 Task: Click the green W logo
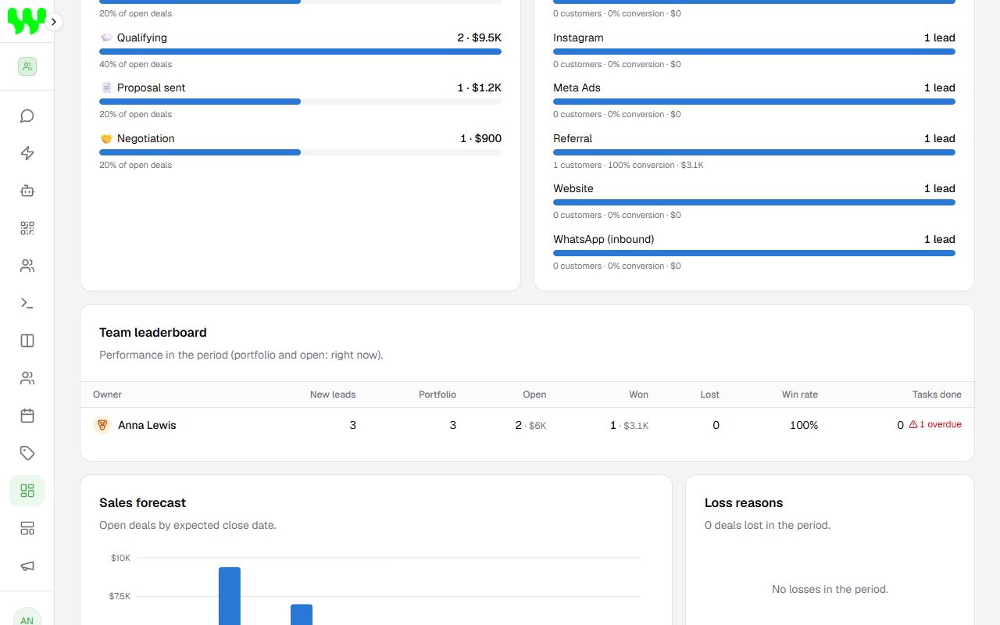coord(27,22)
